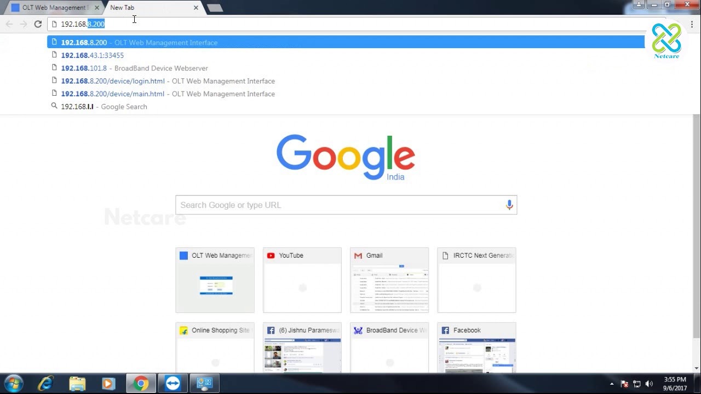Click the voice search microphone icon
The image size is (701, 394).
tap(509, 205)
